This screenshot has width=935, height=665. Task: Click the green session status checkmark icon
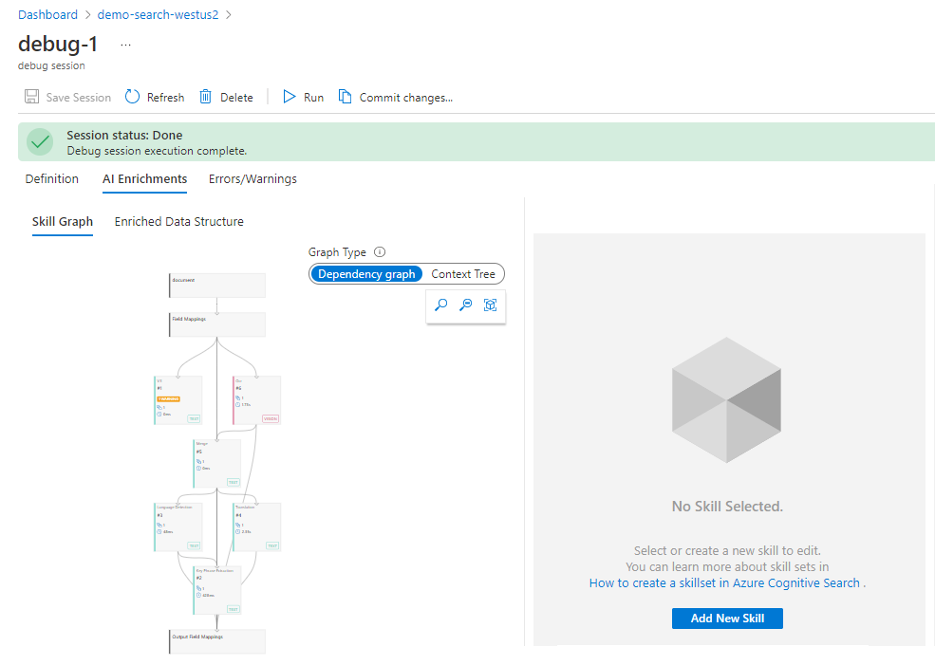pos(40,141)
